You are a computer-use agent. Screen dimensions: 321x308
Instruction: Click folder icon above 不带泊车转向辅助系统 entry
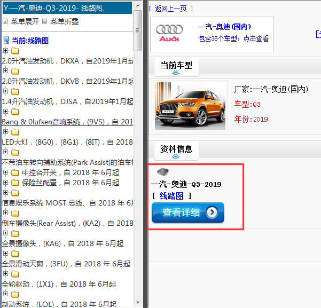pos(15,153)
